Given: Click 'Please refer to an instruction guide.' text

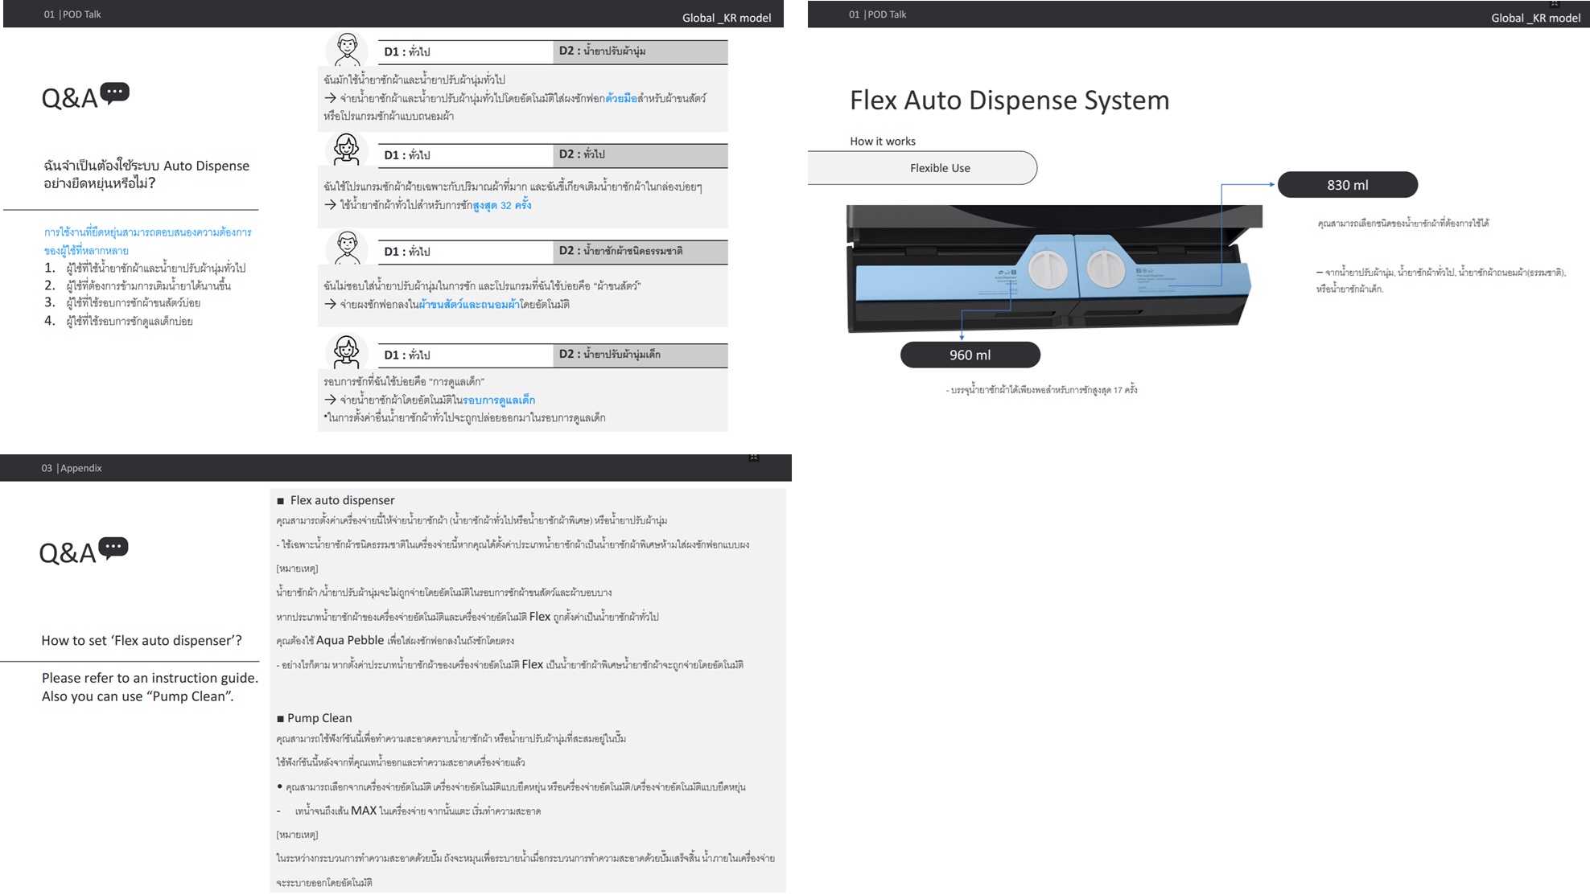Looking at the screenshot, I should [x=150, y=678].
